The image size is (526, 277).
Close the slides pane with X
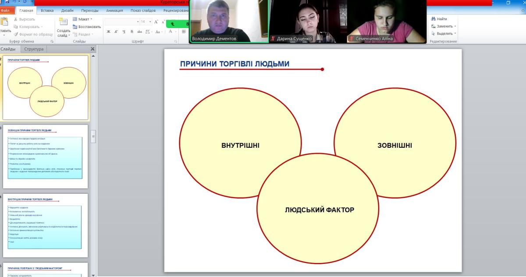(x=92, y=49)
